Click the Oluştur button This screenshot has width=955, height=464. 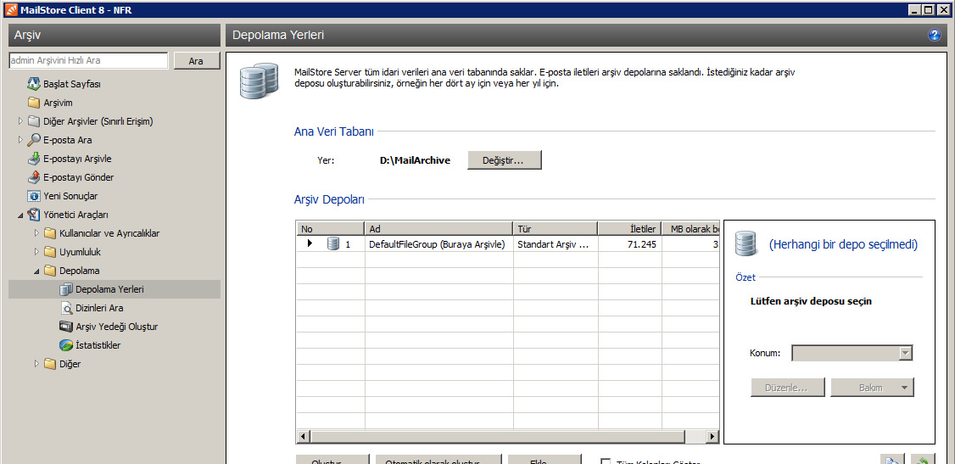332,460
